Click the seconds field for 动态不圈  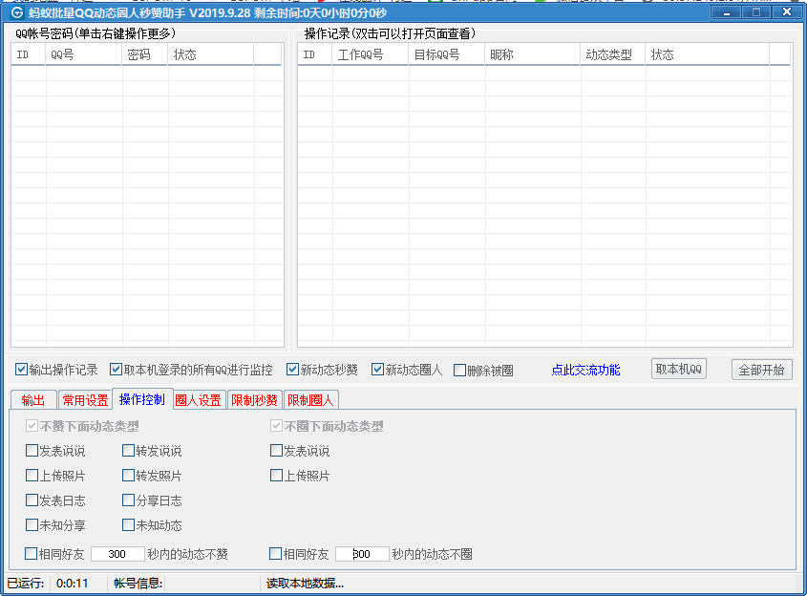[362, 554]
